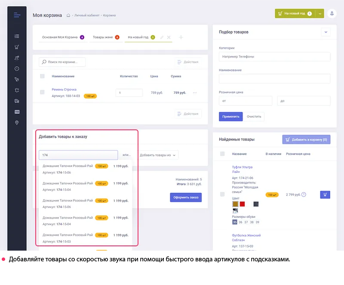
Task: Click pencil icon to rename На новый год
Action: click(x=162, y=37)
